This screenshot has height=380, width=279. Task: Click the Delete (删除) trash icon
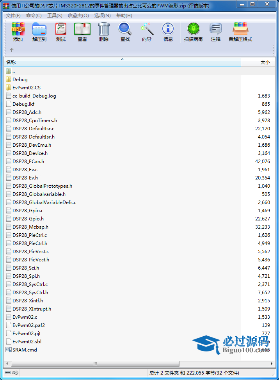coord(104,29)
